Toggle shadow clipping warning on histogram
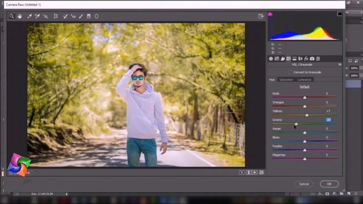This screenshot has width=363, height=204. [270, 14]
